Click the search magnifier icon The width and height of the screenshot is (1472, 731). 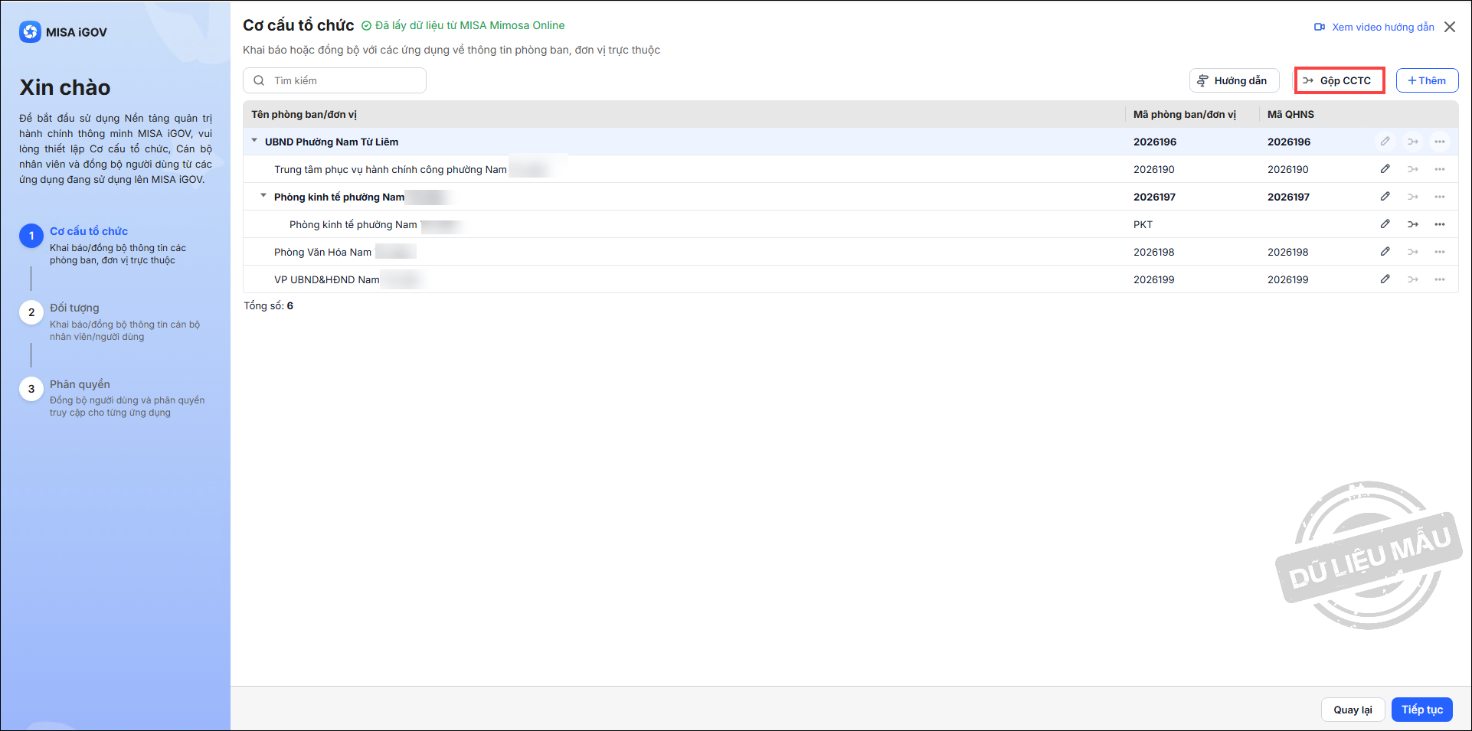point(259,80)
